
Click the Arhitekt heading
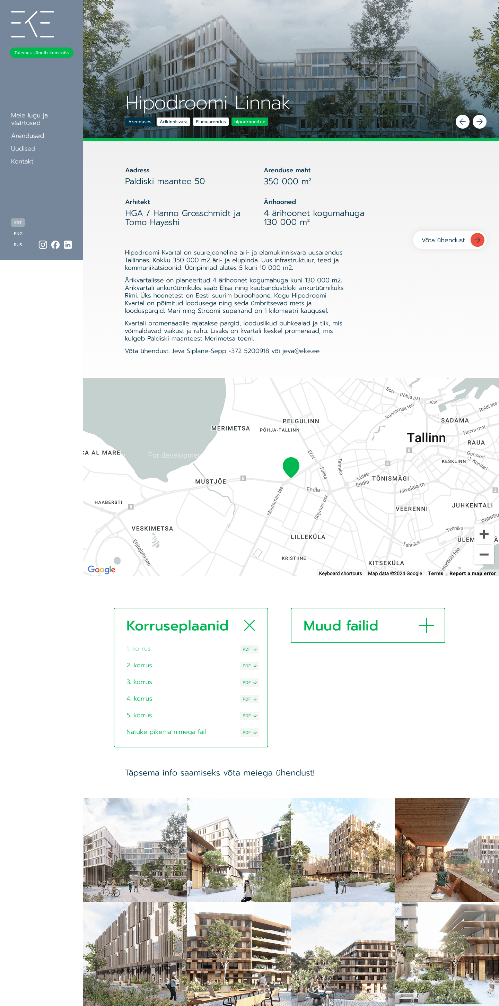pos(138,202)
